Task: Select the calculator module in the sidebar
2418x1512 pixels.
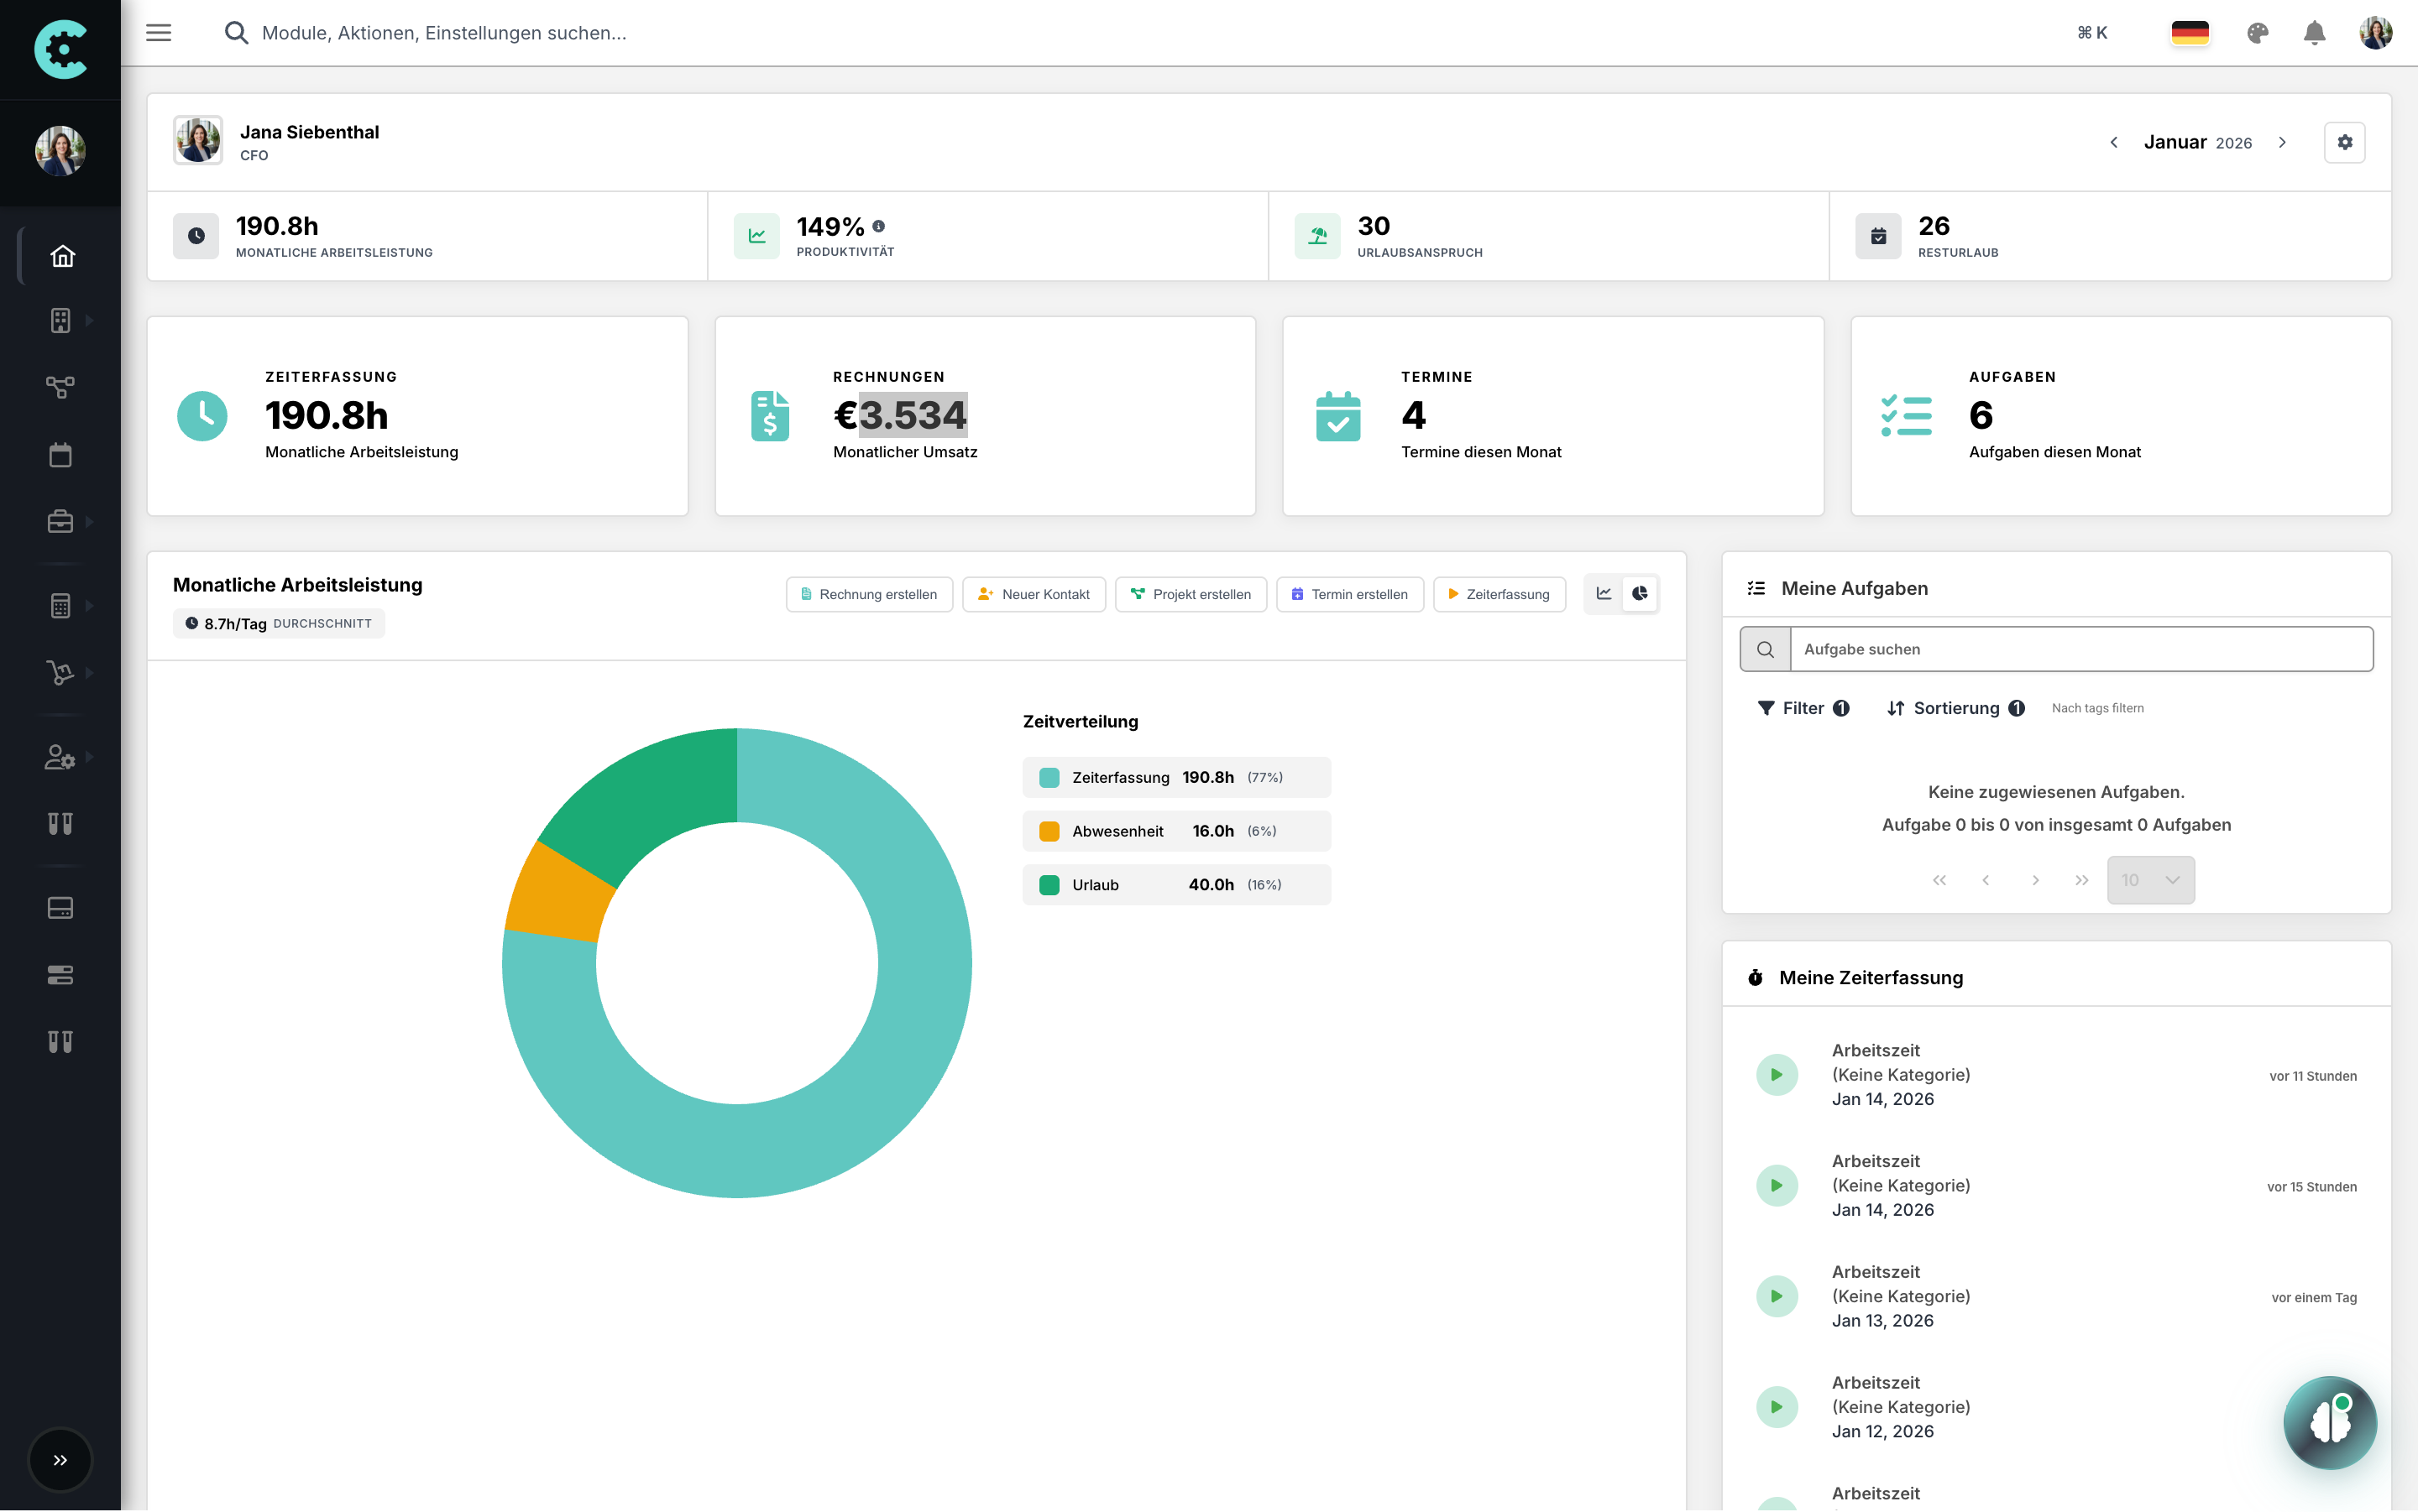Action: 61,605
